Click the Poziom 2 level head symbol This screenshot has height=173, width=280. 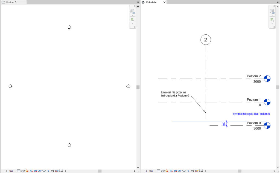point(267,79)
